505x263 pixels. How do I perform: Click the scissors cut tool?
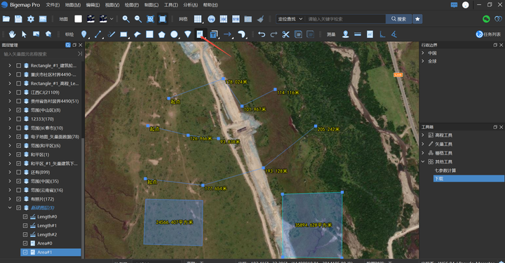(285, 34)
